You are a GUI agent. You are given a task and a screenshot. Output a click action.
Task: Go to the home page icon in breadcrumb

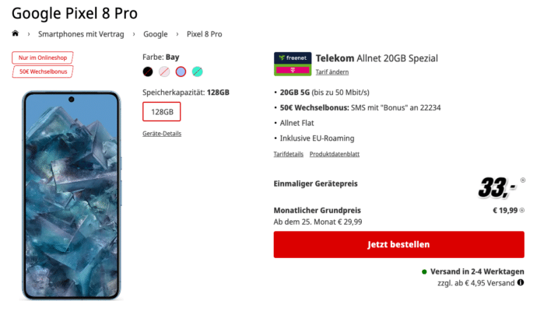[15, 33]
